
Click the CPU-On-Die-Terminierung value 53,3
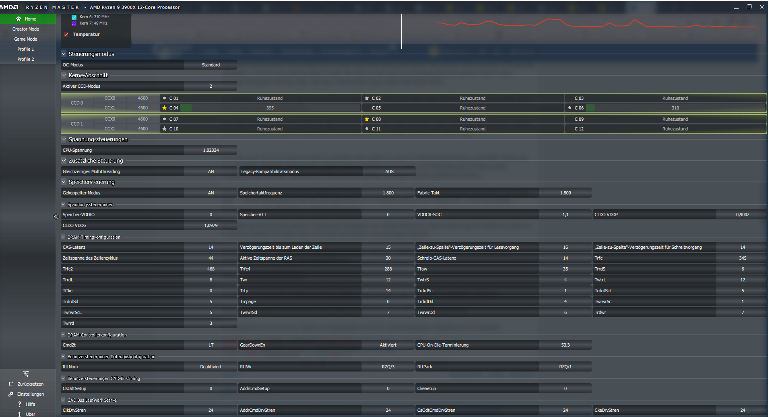[x=565, y=345]
